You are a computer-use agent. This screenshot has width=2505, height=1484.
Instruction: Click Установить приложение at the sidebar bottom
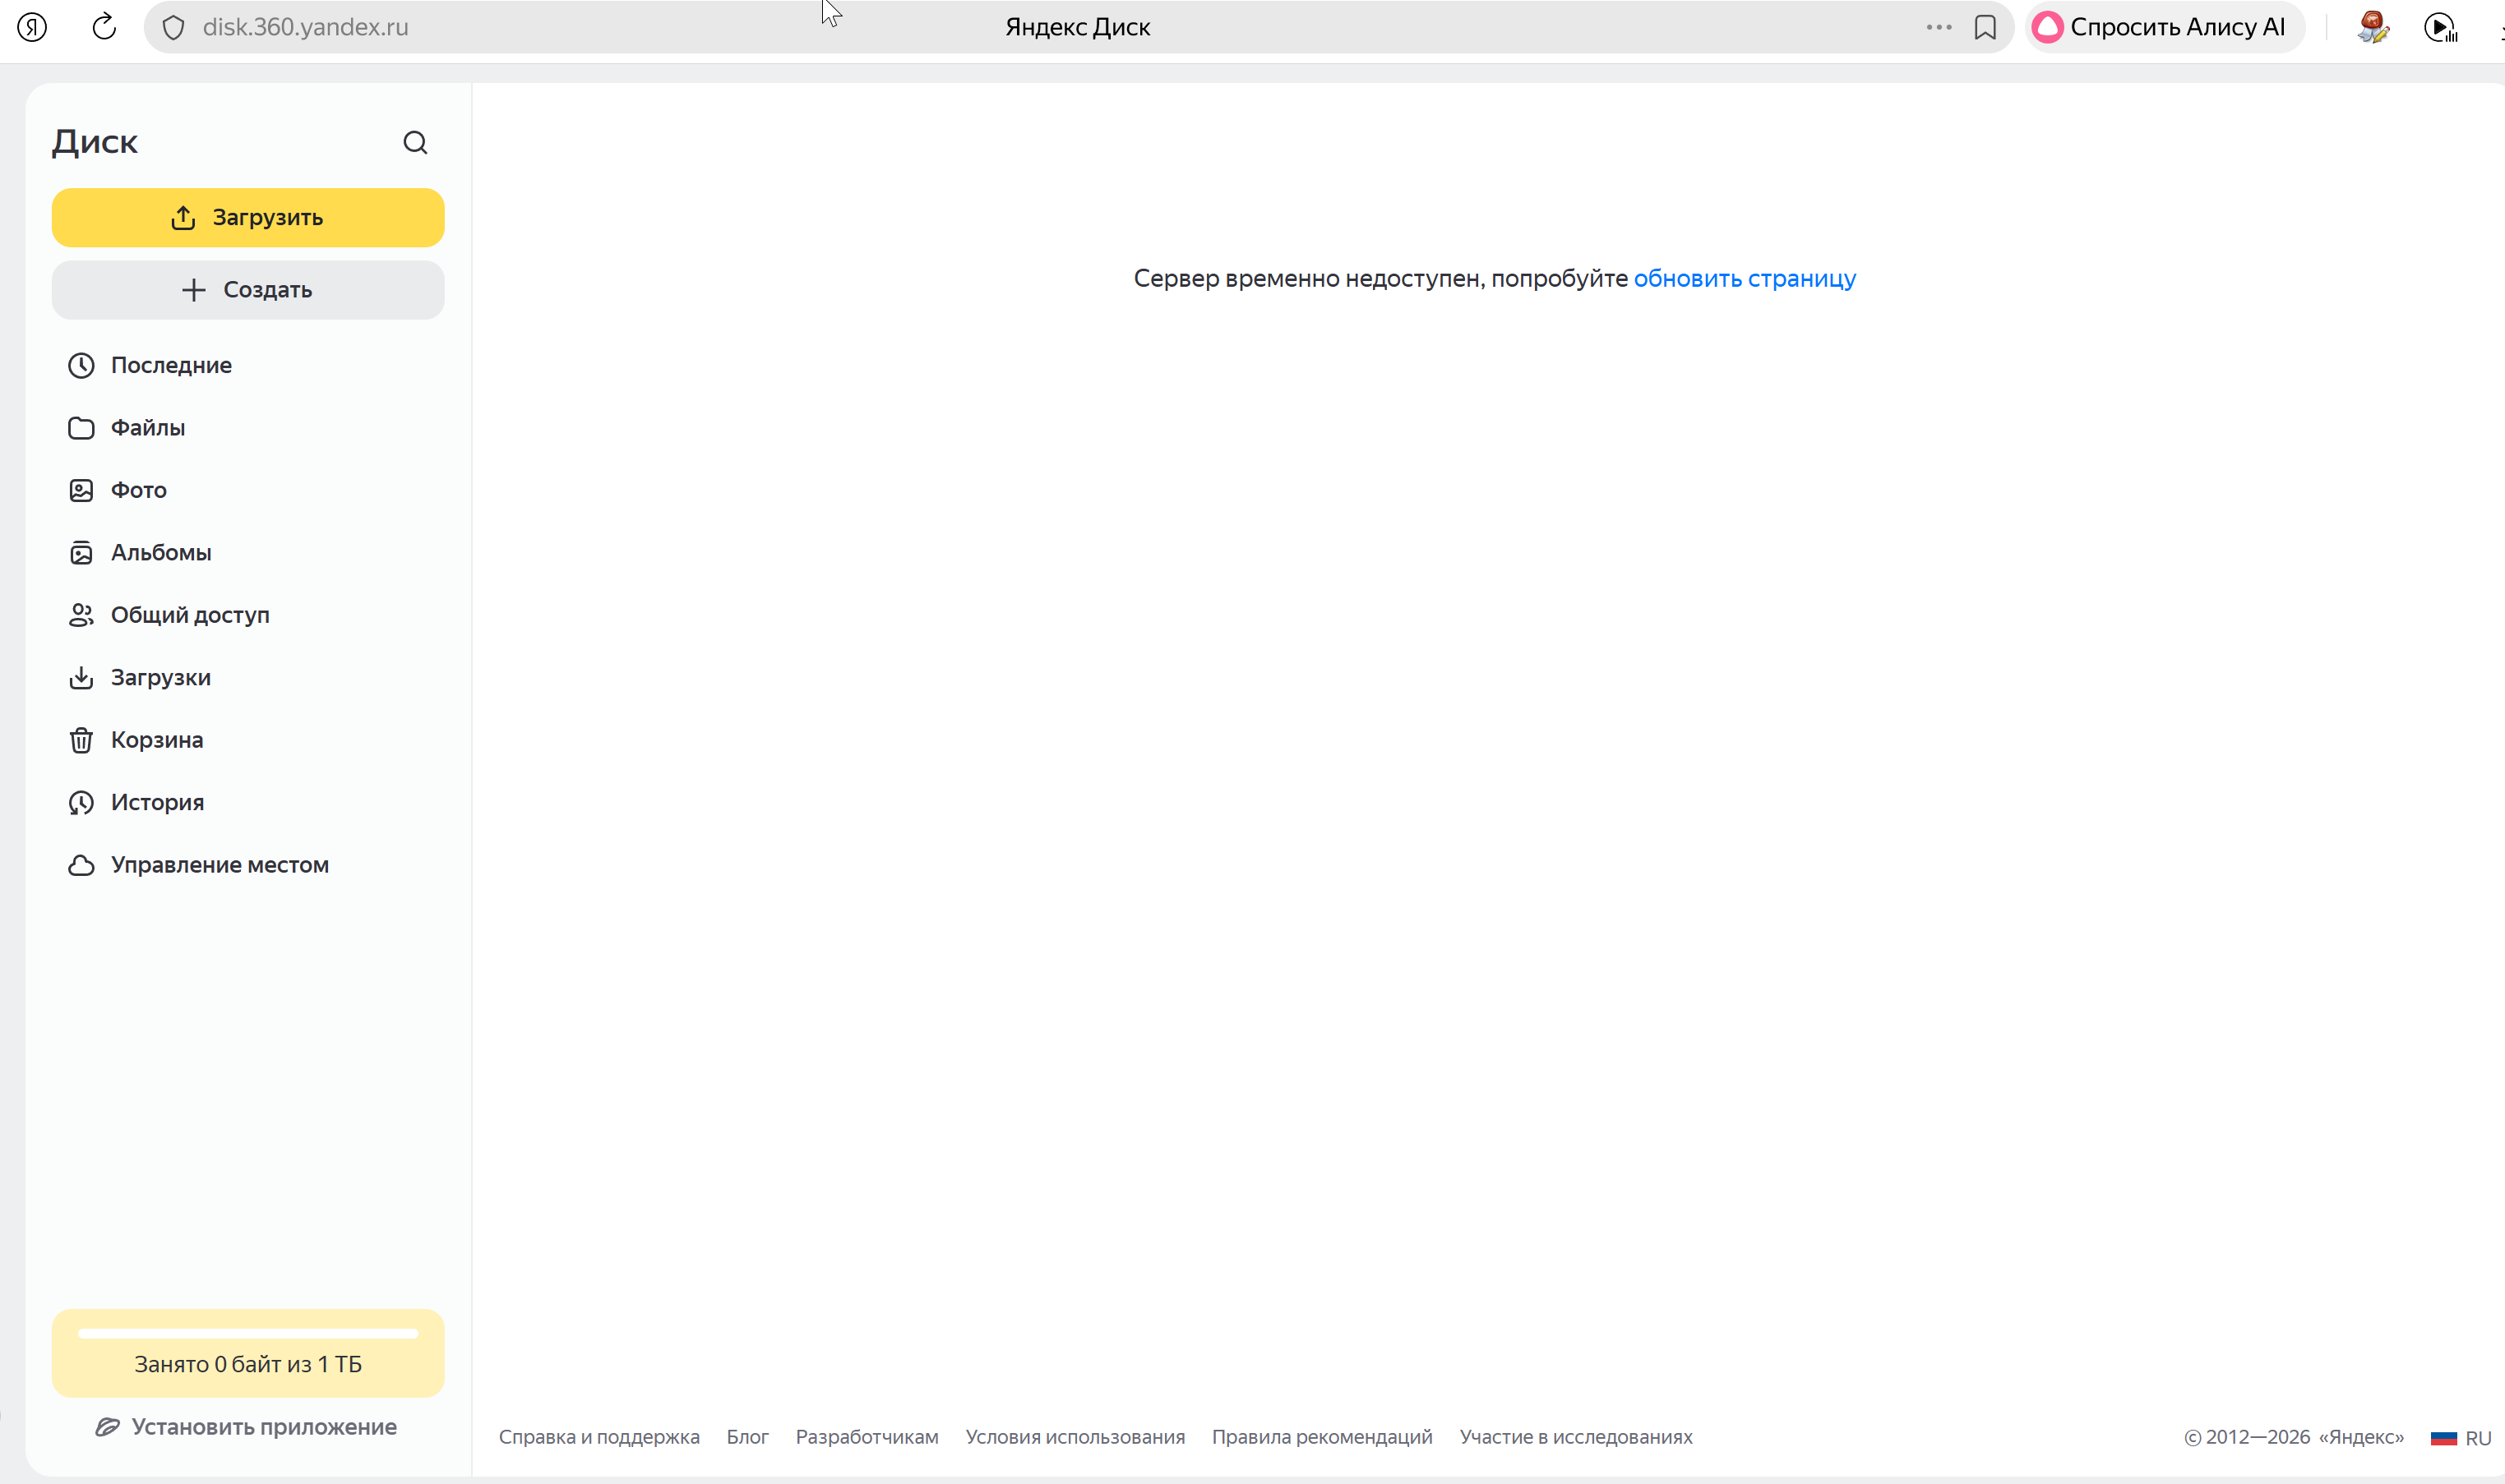pos(247,1427)
